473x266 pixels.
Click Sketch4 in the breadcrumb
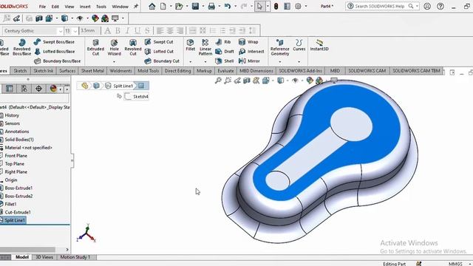click(x=137, y=97)
